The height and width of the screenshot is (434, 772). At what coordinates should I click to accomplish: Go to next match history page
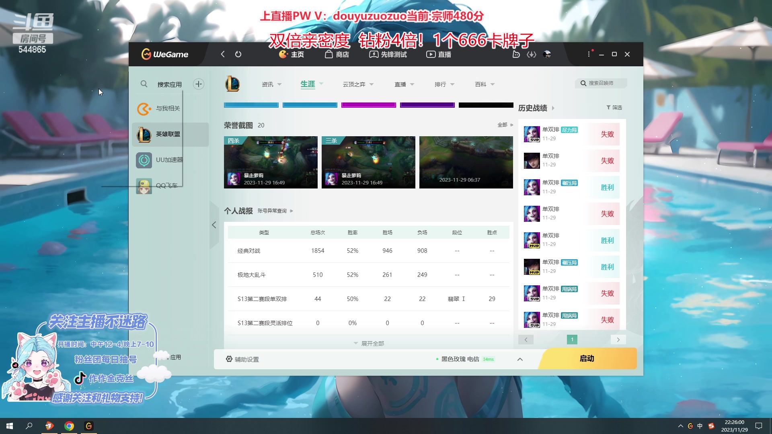[x=618, y=340]
